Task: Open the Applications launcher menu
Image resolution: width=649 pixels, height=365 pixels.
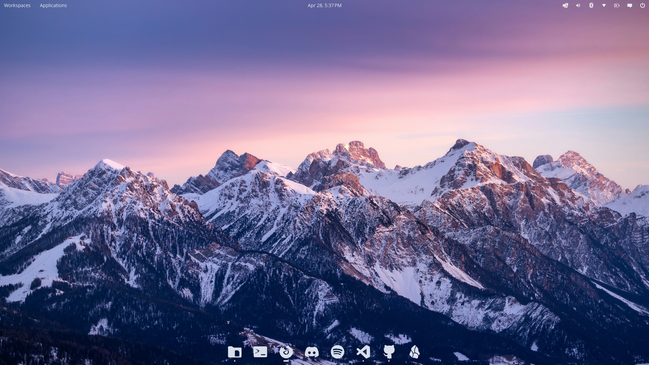Action: click(x=53, y=5)
